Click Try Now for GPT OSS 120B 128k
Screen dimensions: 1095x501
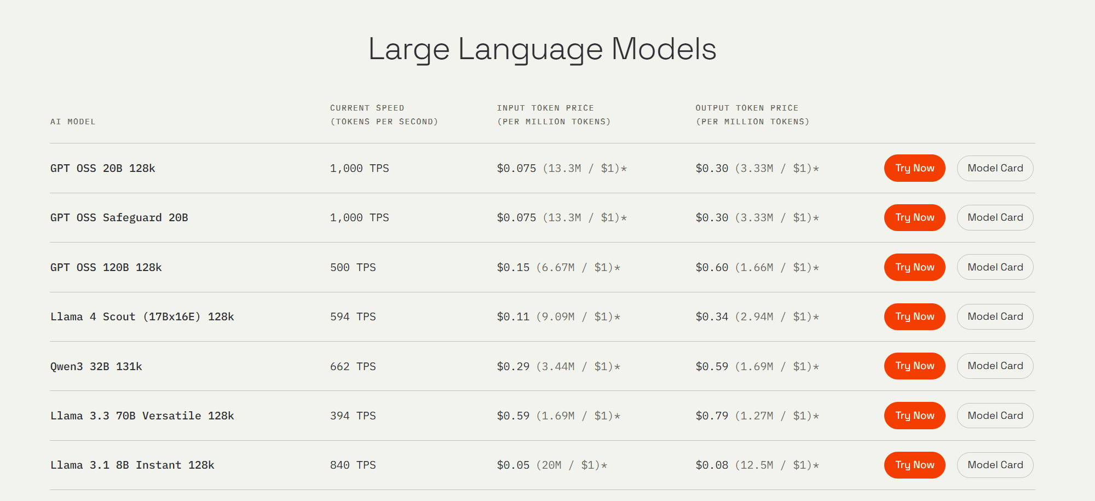pos(914,267)
